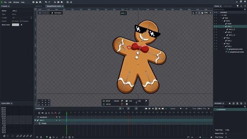Click the lock icon below timeline
Image resolution: width=247 pixels, height=139 pixels.
point(50,137)
